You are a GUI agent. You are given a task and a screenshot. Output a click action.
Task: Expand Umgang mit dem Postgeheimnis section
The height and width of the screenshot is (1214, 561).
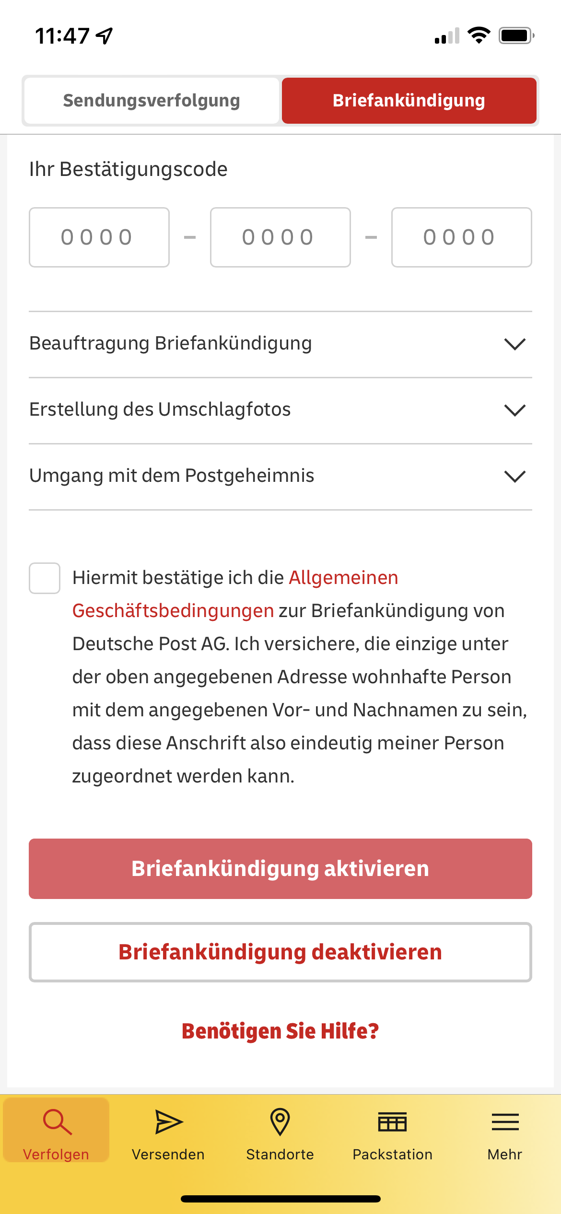[x=515, y=476]
